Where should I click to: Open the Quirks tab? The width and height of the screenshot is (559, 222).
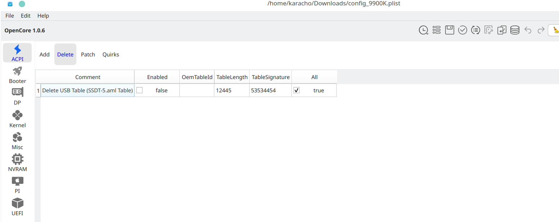[111, 55]
